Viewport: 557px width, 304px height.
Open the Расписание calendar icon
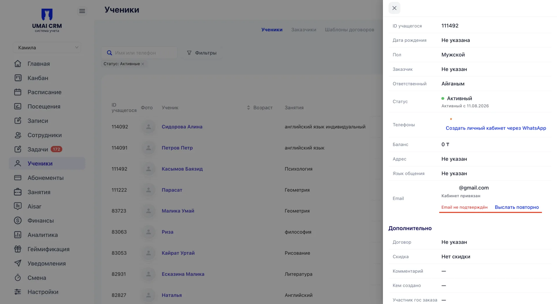tap(18, 92)
